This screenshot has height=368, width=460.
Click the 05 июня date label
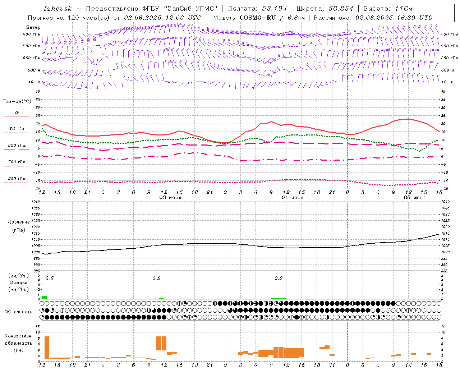click(415, 198)
